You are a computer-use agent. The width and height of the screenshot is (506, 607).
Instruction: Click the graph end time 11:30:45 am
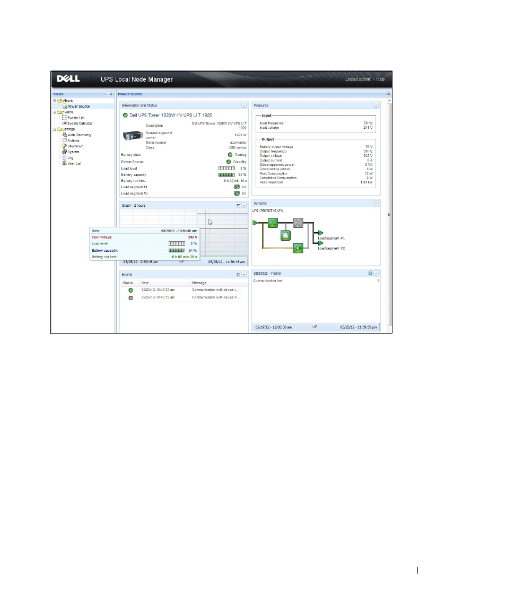(226, 262)
